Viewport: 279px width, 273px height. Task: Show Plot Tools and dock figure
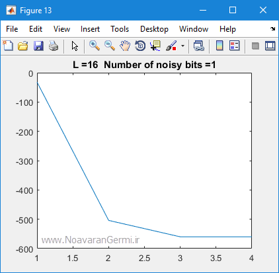[270, 46]
